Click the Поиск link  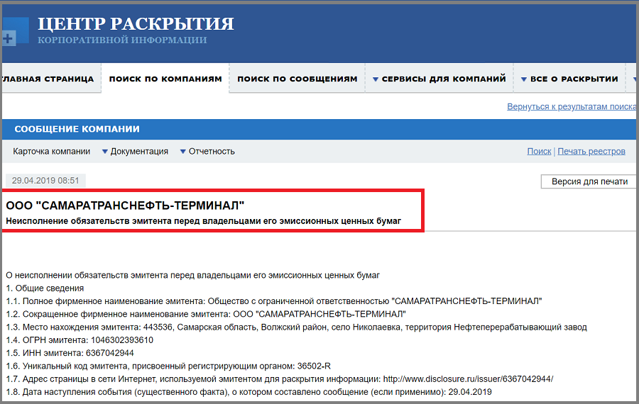[539, 152]
